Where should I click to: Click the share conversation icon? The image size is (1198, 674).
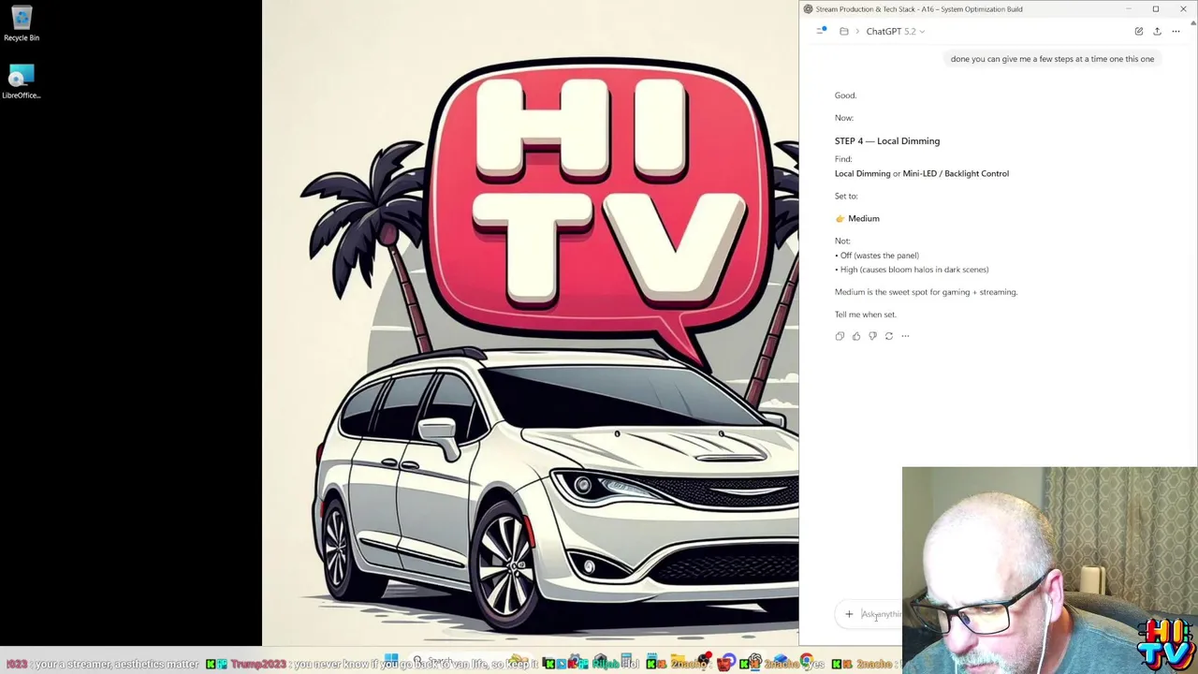(x=1157, y=31)
